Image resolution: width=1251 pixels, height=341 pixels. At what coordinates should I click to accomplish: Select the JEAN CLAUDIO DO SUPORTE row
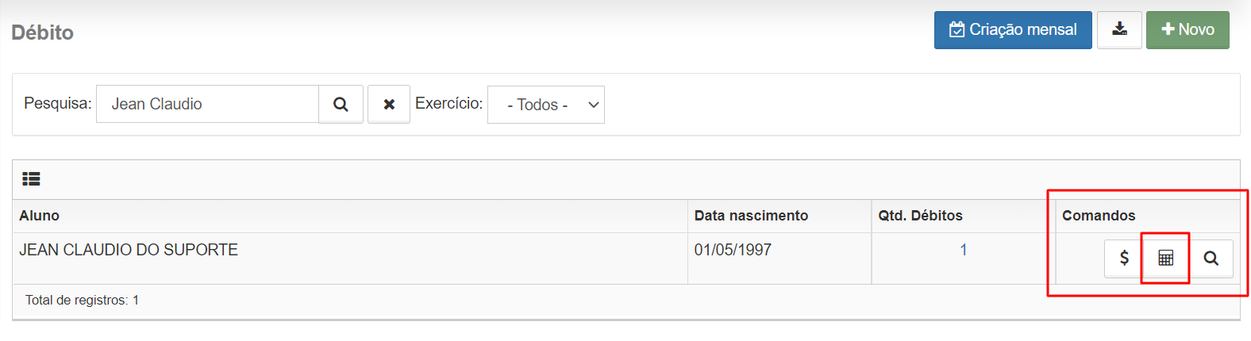626,259
